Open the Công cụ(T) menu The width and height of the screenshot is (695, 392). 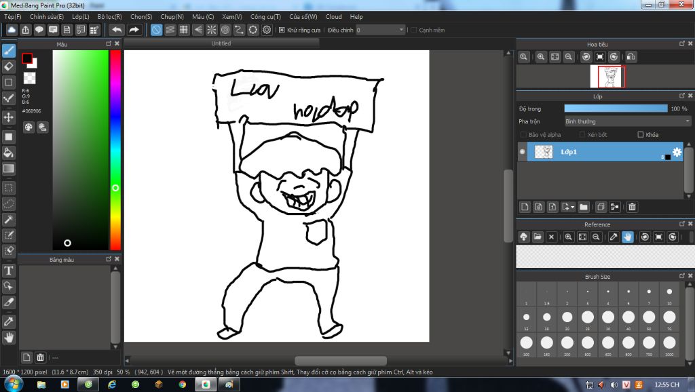tap(265, 17)
